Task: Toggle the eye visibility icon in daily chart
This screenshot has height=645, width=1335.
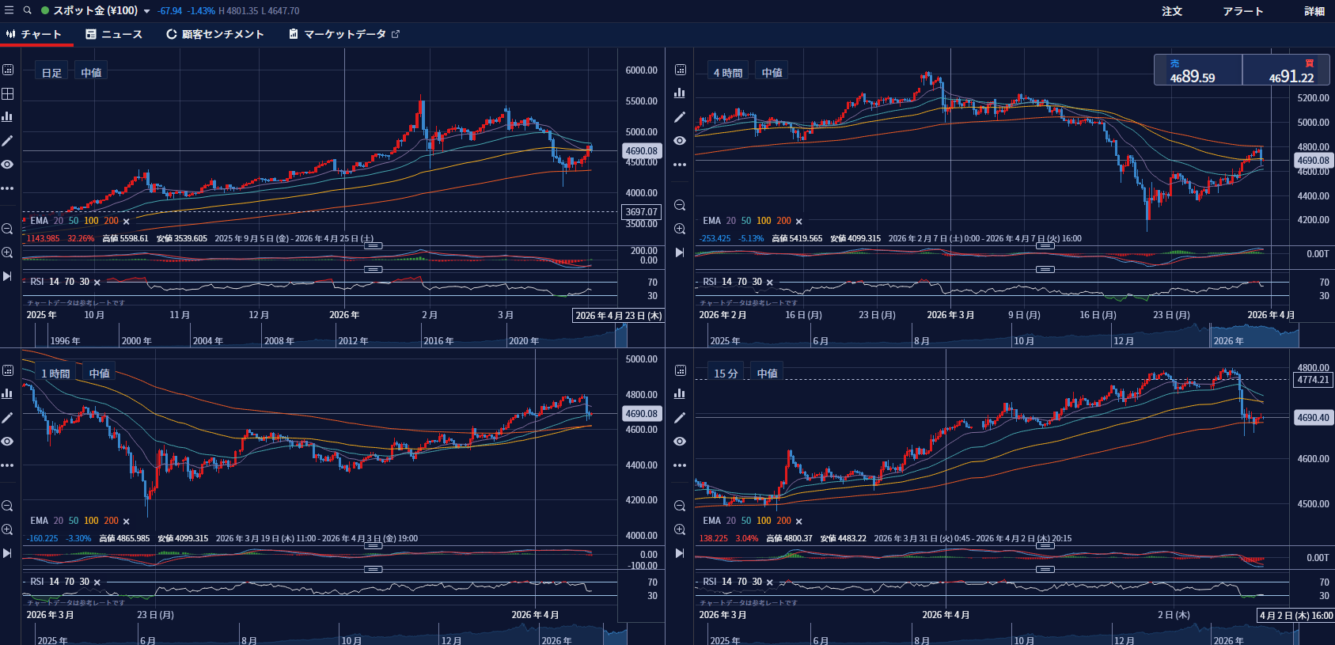Action: 8,165
